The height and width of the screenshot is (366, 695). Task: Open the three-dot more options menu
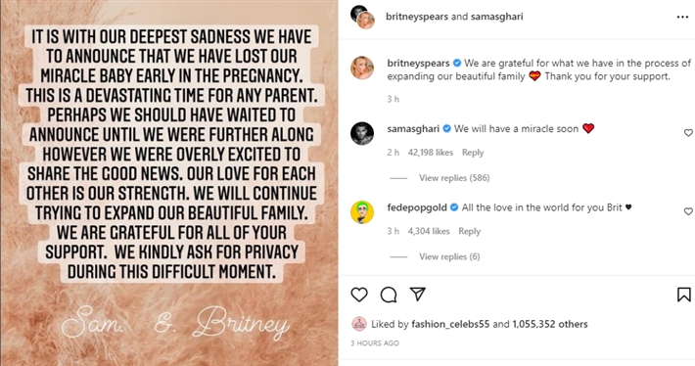[x=682, y=17]
